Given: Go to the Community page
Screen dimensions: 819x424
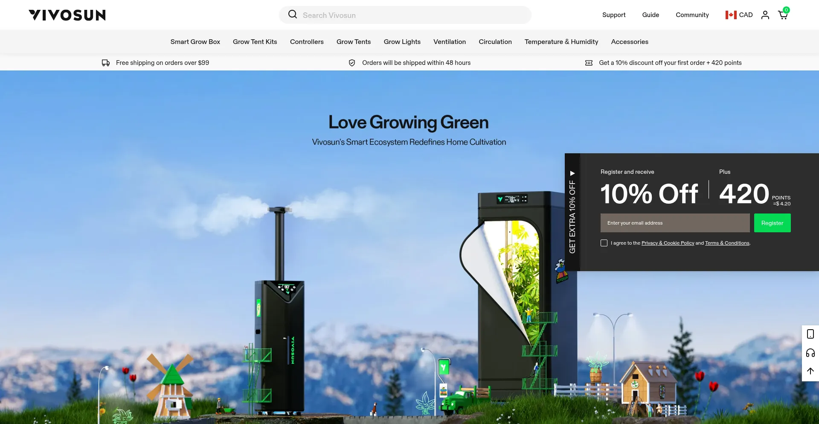Looking at the screenshot, I should click(692, 15).
